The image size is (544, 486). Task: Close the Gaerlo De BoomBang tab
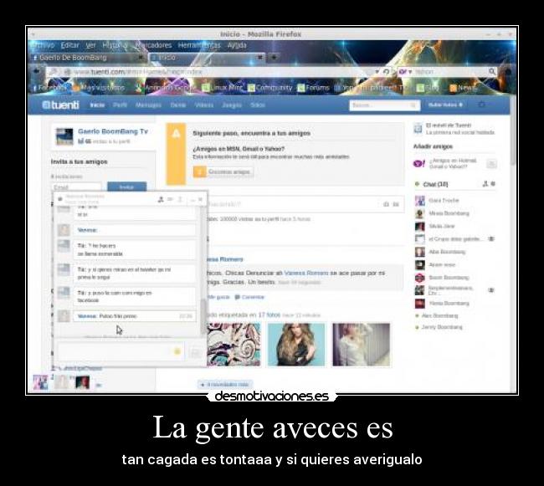tap(141, 57)
